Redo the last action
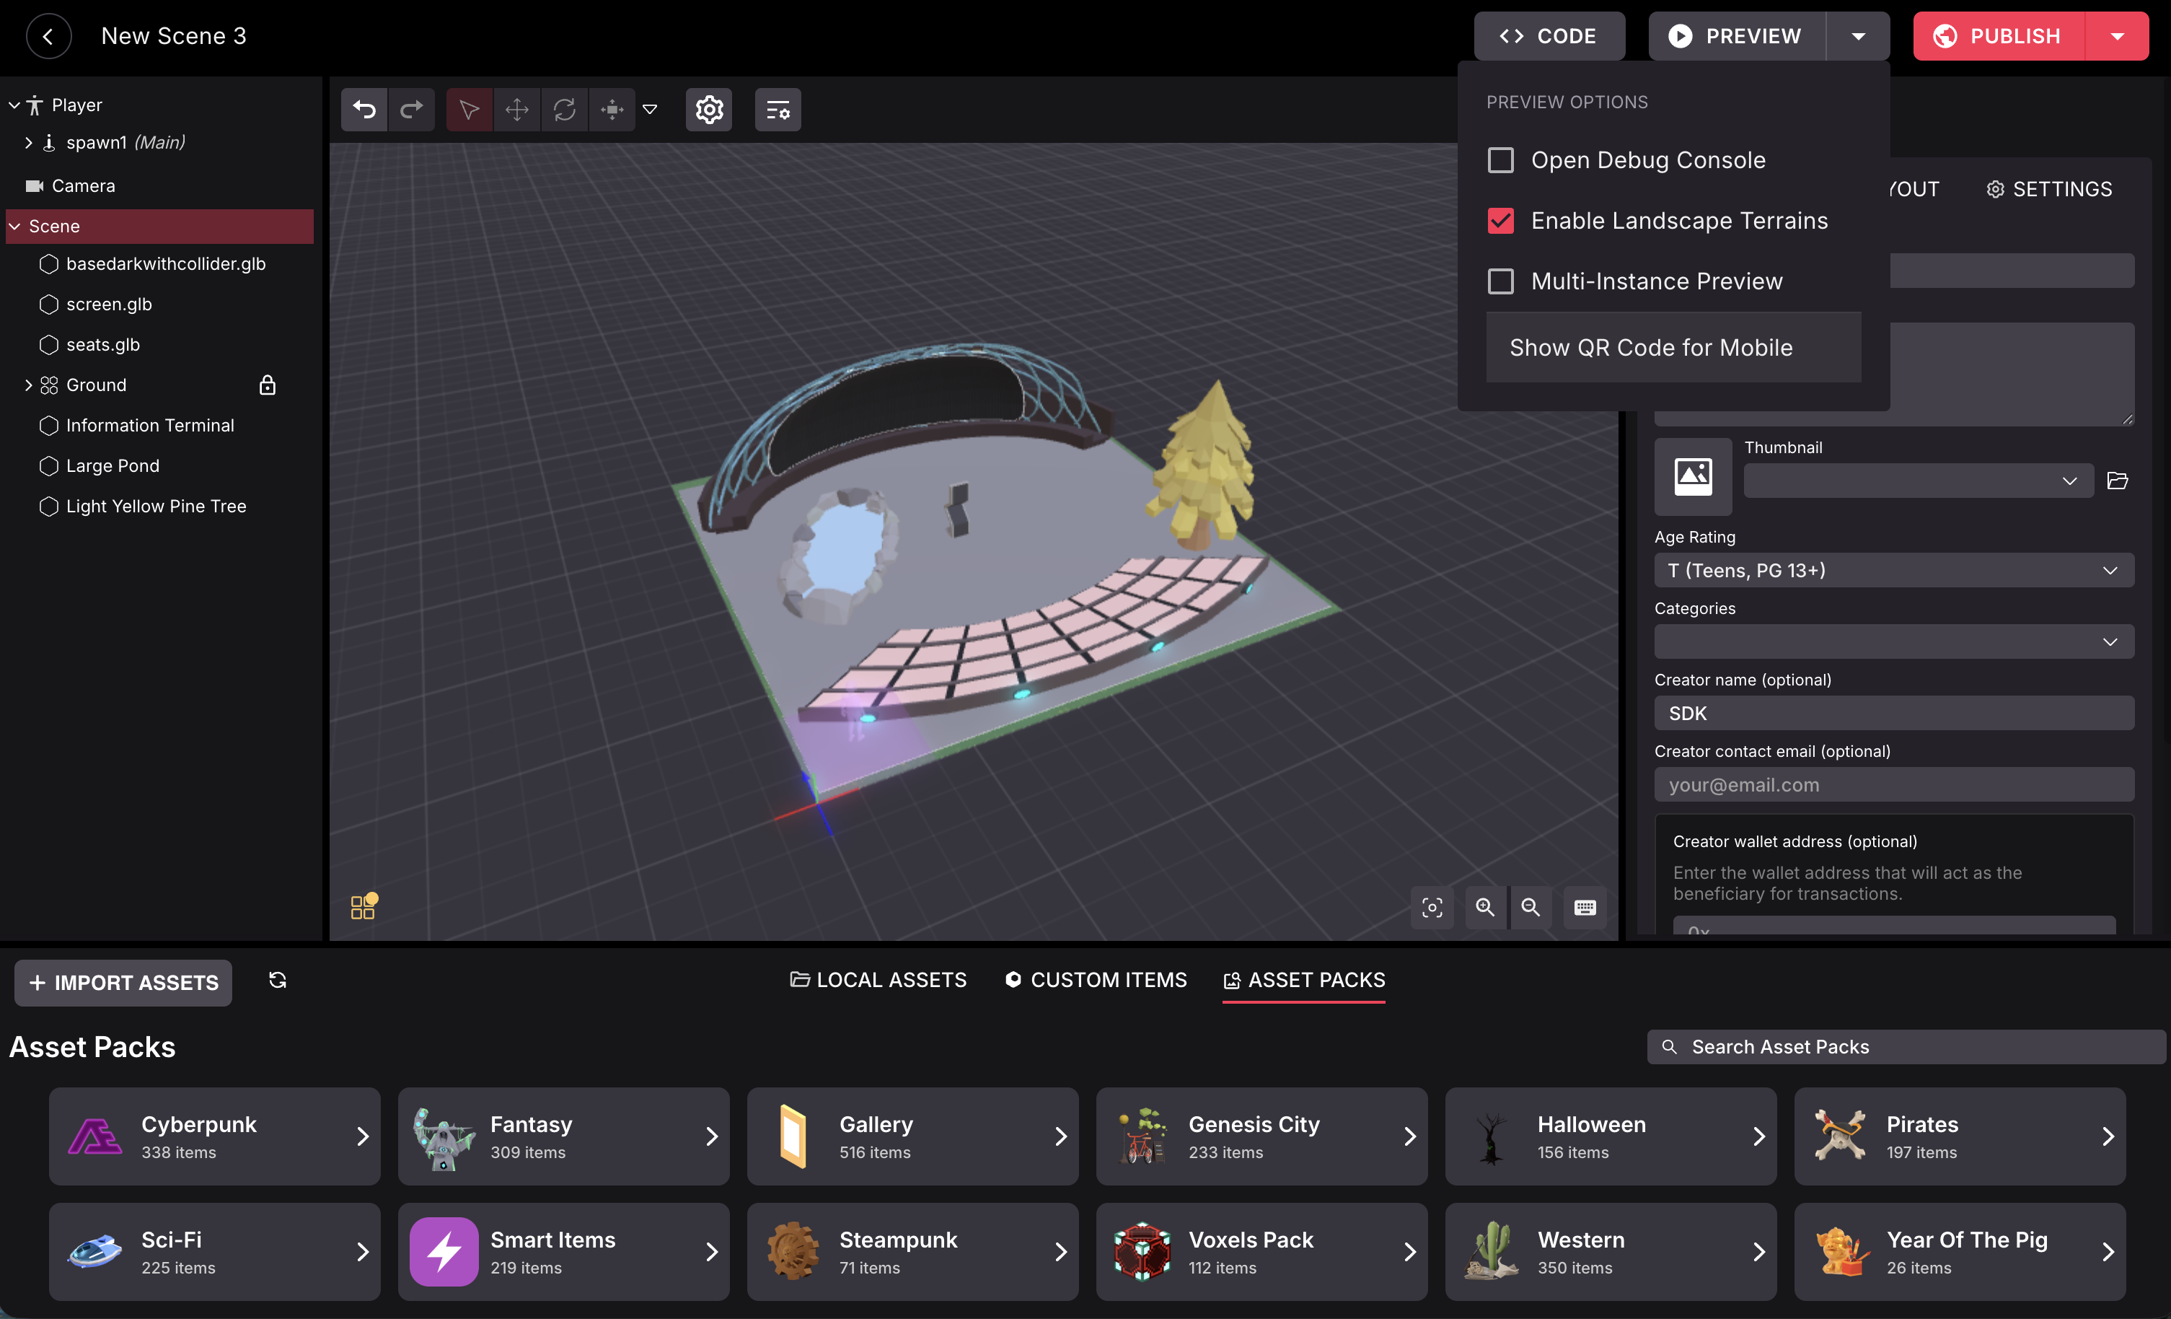The width and height of the screenshot is (2171, 1319). click(411, 110)
